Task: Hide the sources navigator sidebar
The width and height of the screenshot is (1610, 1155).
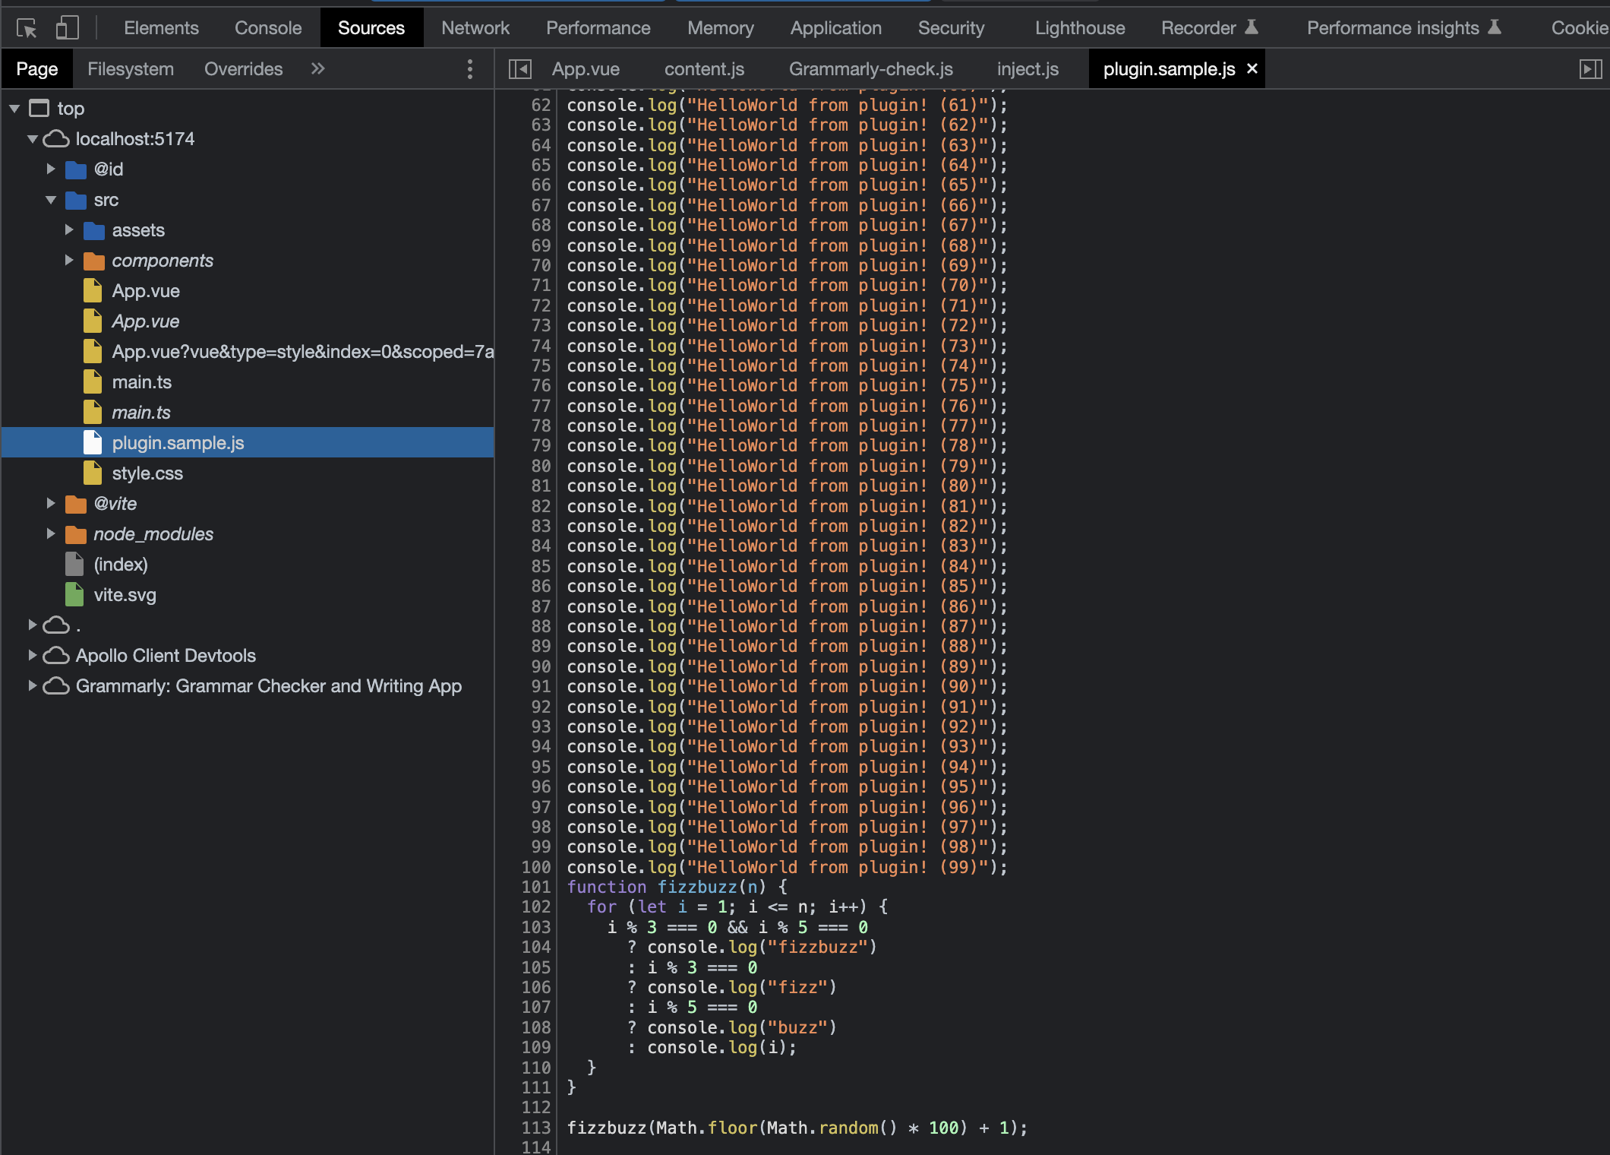Action: [x=522, y=68]
